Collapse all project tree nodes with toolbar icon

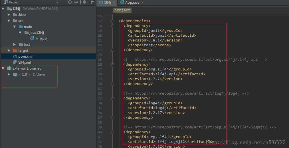[x=76, y=2]
